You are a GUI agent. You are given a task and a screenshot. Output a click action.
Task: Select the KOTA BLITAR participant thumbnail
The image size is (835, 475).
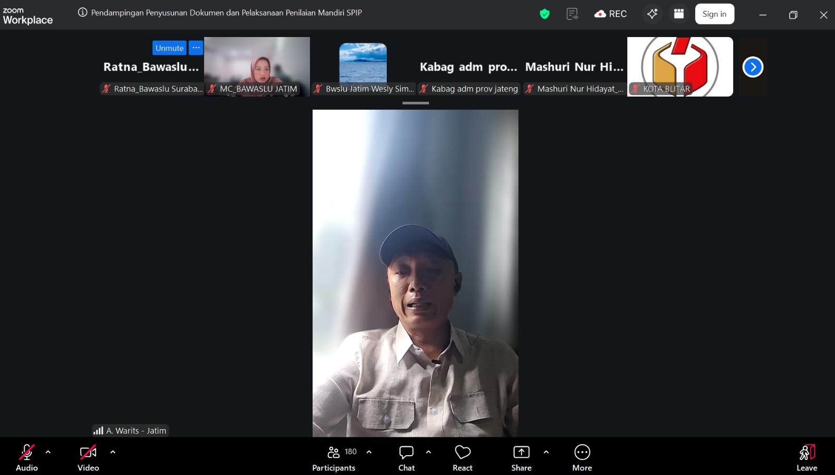click(x=680, y=66)
